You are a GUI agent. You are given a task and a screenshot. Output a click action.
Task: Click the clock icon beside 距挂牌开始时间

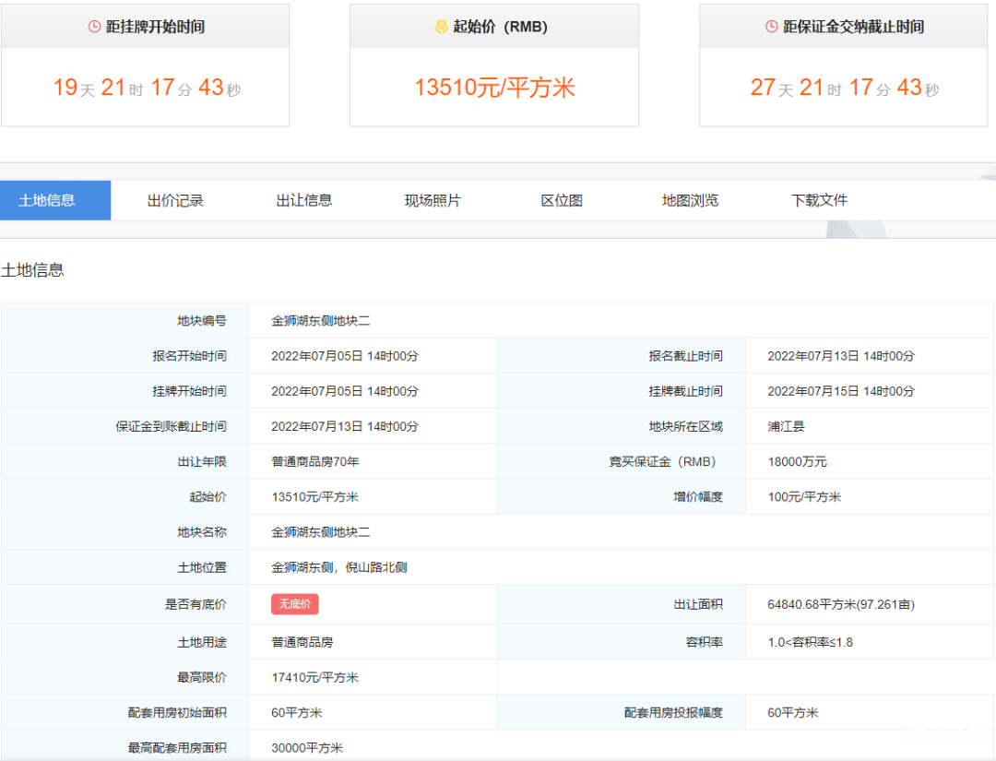[94, 27]
